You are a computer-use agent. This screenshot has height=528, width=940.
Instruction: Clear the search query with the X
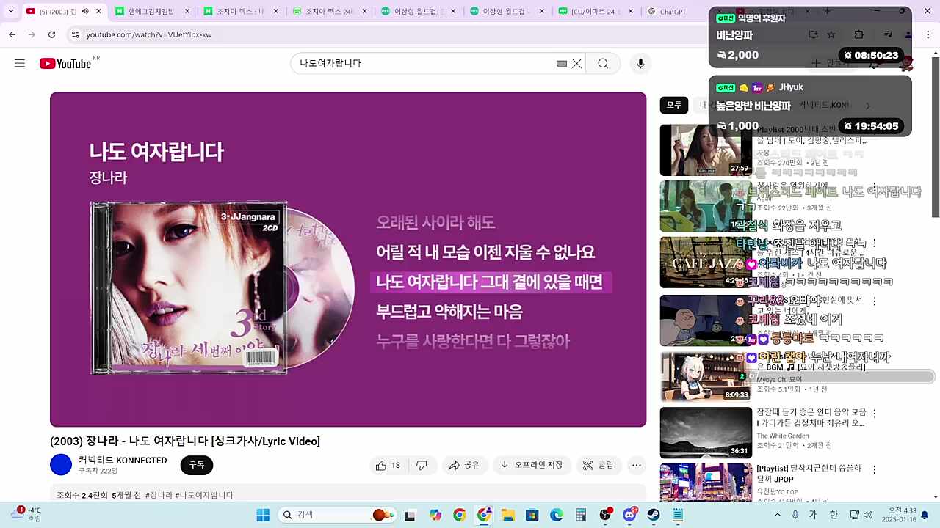(x=576, y=63)
